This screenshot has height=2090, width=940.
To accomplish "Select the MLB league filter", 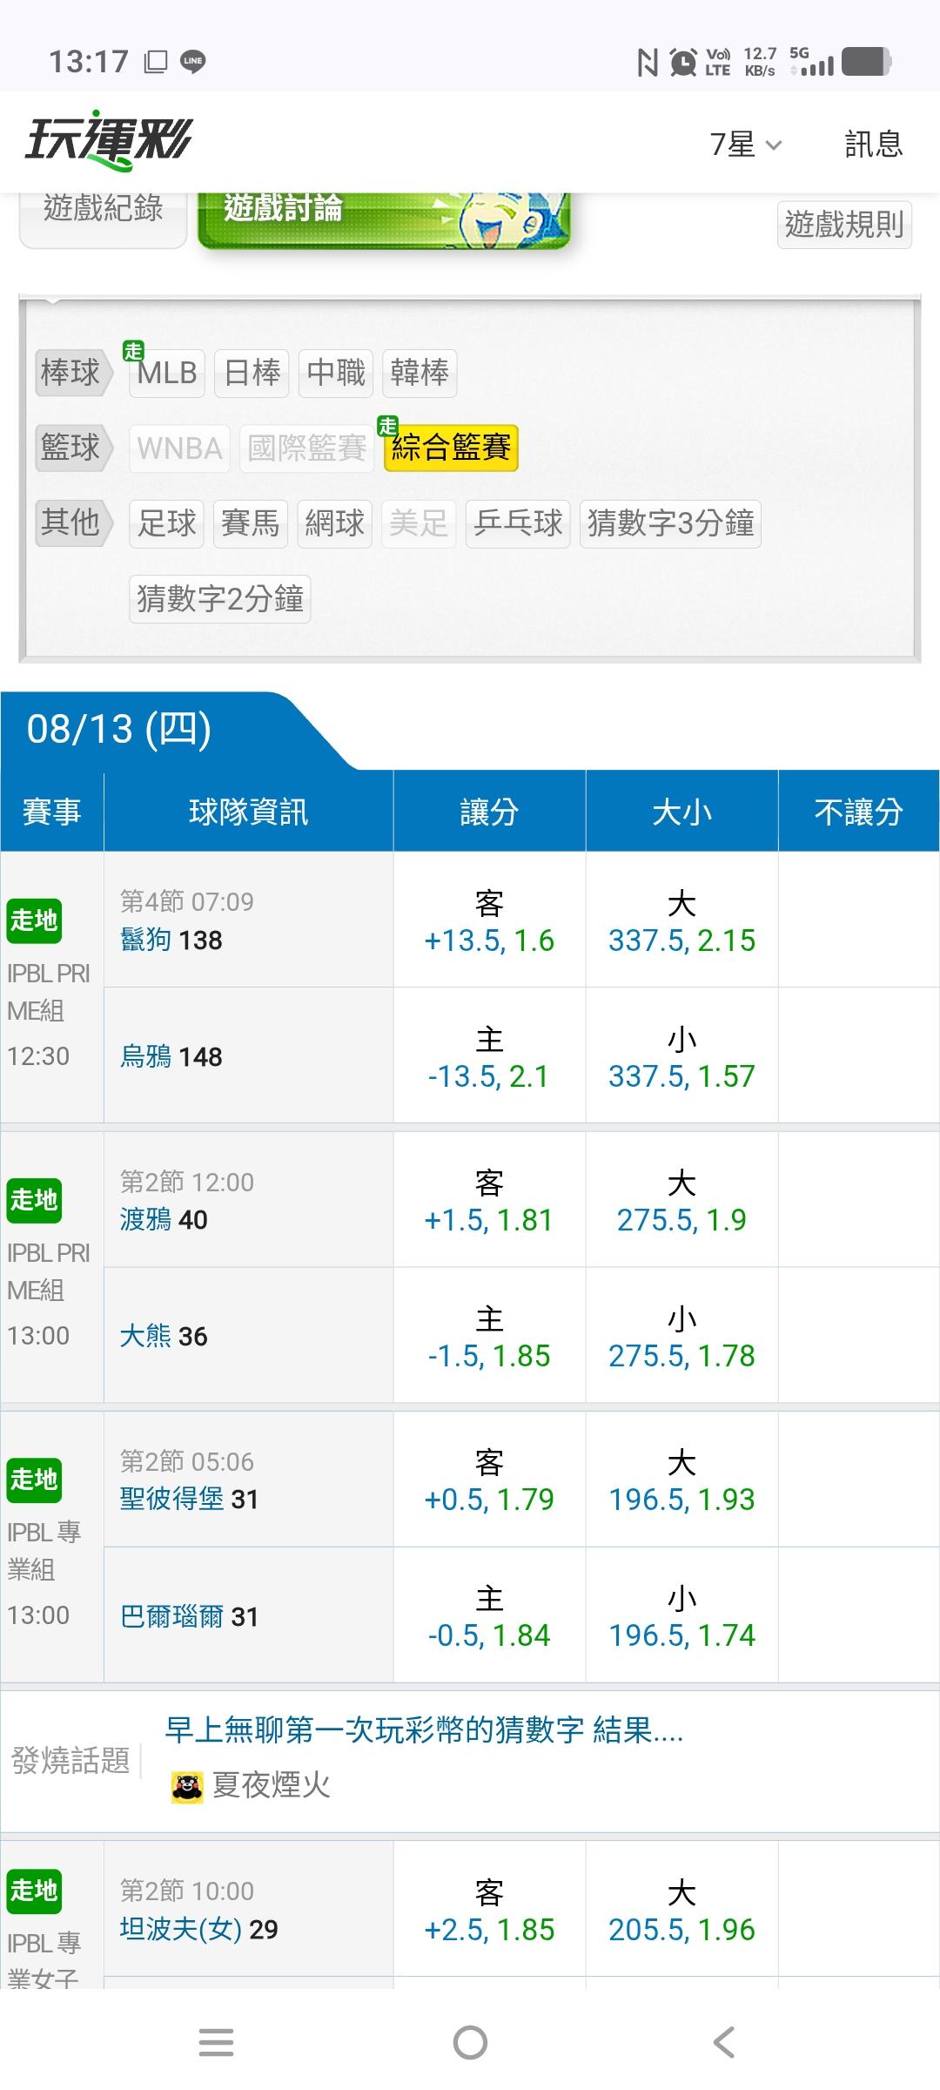I will pyautogui.click(x=167, y=373).
